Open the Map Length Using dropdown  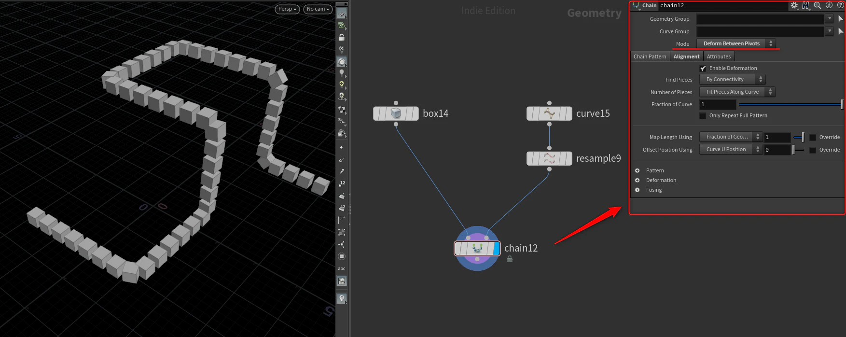pyautogui.click(x=731, y=137)
